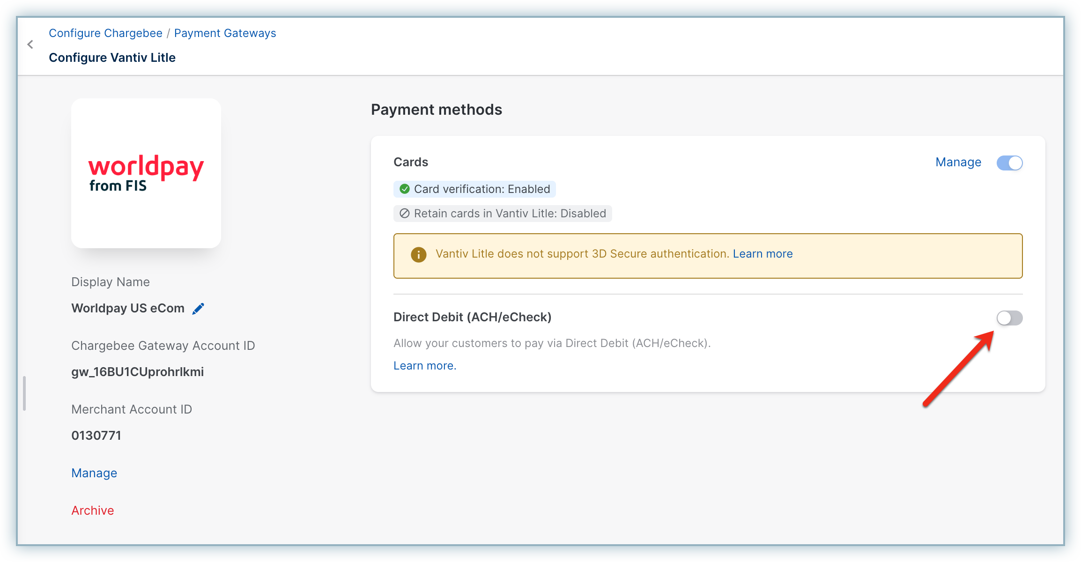Click Manage link next to Cards
Image resolution: width=1081 pixels, height=562 pixels.
point(958,163)
